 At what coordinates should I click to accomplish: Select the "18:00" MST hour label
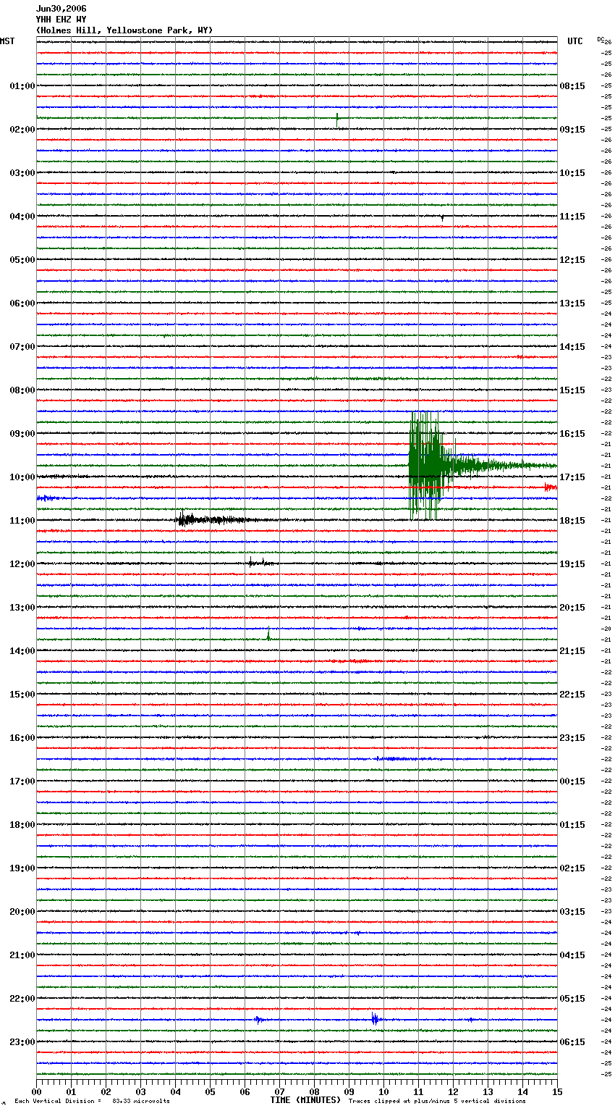(x=22, y=825)
